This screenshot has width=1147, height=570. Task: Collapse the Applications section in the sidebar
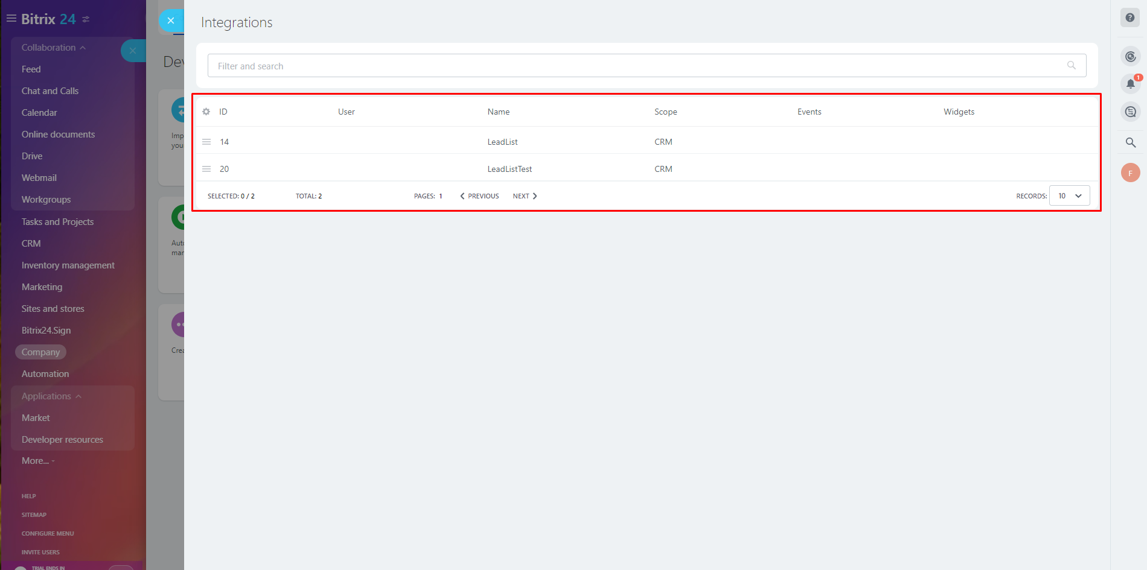click(77, 396)
